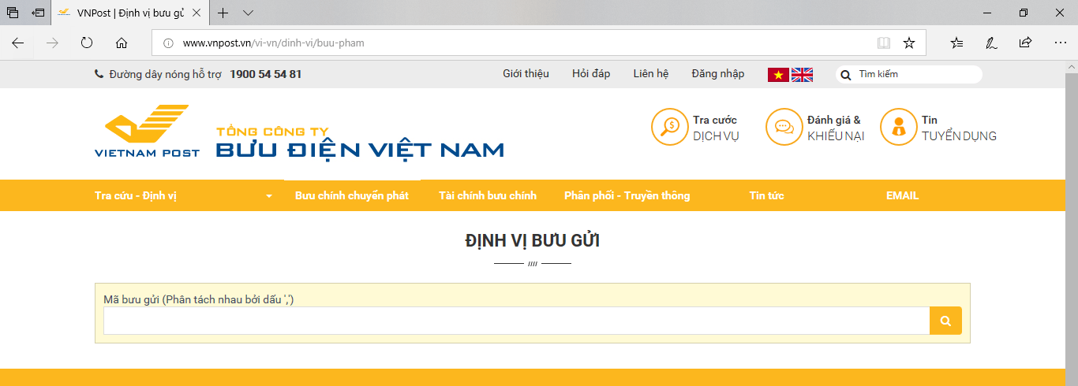Open the Favorites hub icon
This screenshot has width=1078, height=386.
[956, 43]
